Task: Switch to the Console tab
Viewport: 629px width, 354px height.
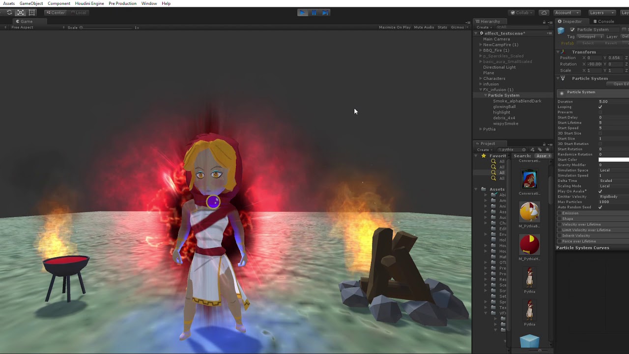Action: point(604,22)
